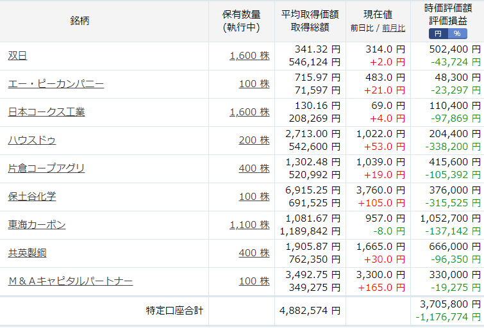This screenshot has width=484, height=328.
Task: Click 400 株 holdings for 片倉コープアグリ
Action: [x=255, y=168]
